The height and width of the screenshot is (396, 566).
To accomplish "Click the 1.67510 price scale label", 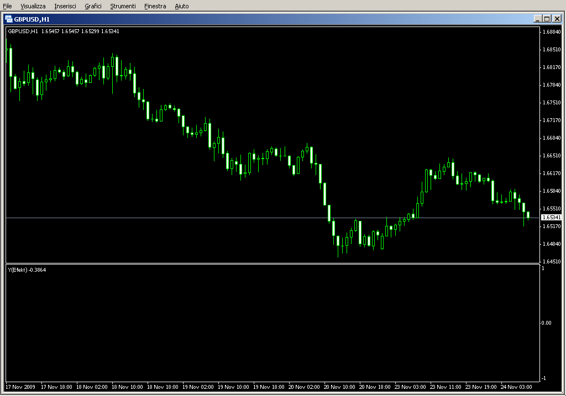I will pos(552,102).
